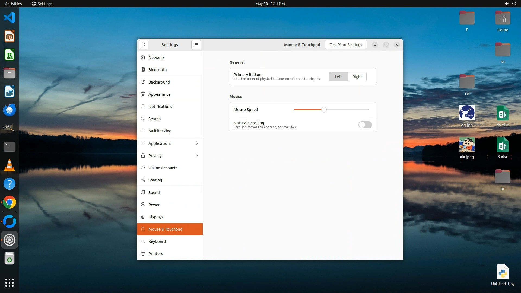Set primary button to Right
Screen dimensions: 521x293
(357, 77)
